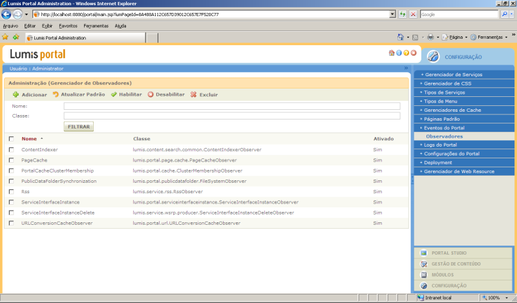Click the Add to Favorites star-plus icon
Screen dimensions: 517x303
[16, 37]
